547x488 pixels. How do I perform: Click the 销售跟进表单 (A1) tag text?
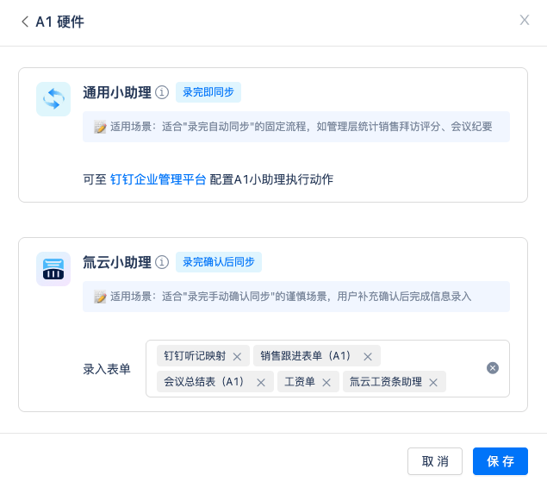[x=306, y=356]
